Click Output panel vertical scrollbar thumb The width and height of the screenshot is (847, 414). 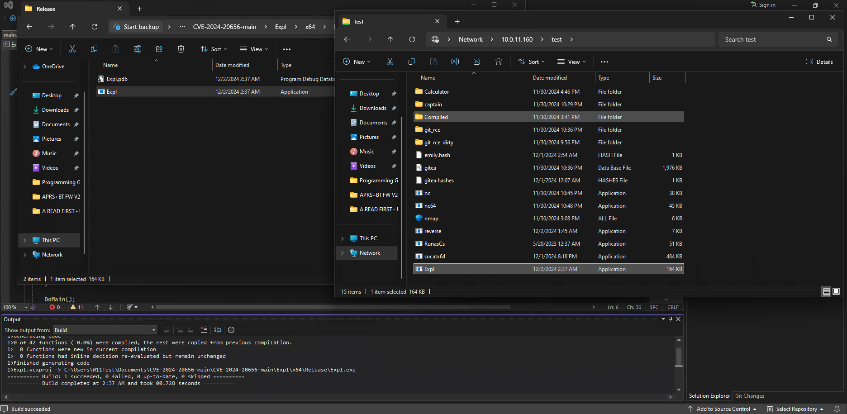[679, 356]
